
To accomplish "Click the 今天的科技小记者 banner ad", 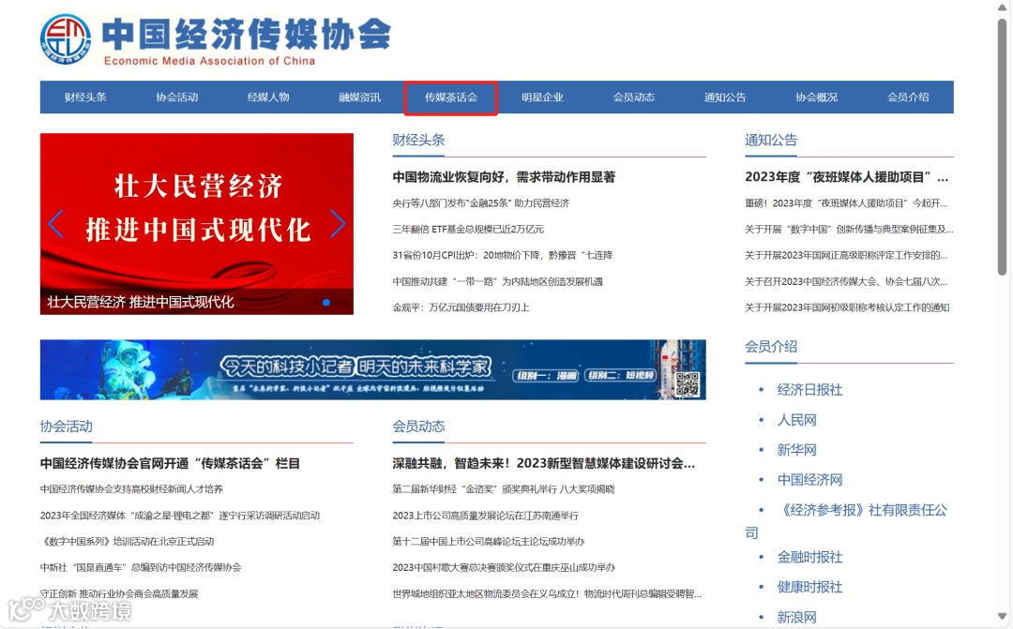I will tap(372, 370).
